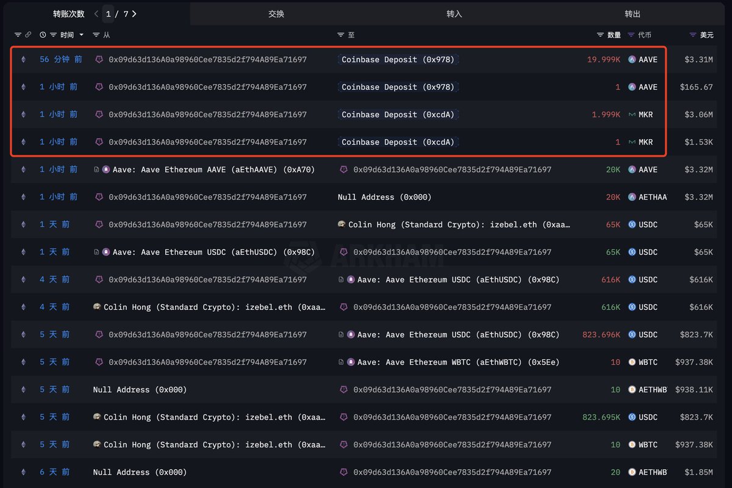Viewport: 732px width, 488px height.
Task: Click the $938.11K USD value
Action: (x=694, y=389)
